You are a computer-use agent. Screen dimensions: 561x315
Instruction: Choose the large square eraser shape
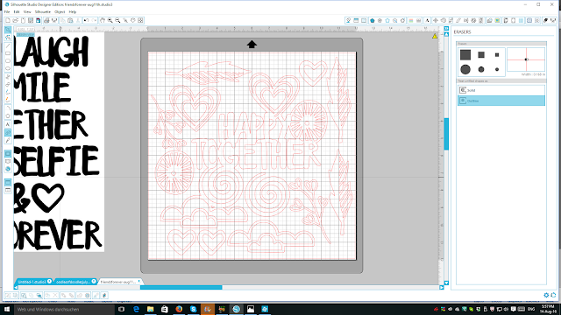(465, 54)
